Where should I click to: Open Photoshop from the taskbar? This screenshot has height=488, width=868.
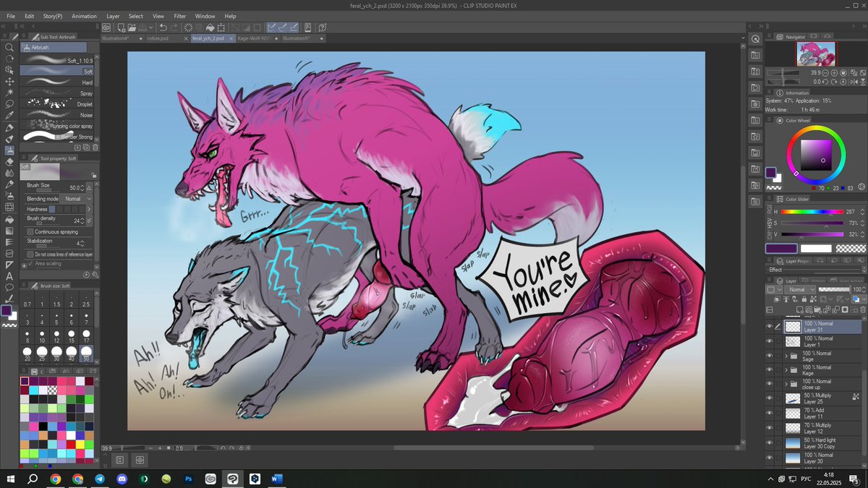[x=188, y=479]
